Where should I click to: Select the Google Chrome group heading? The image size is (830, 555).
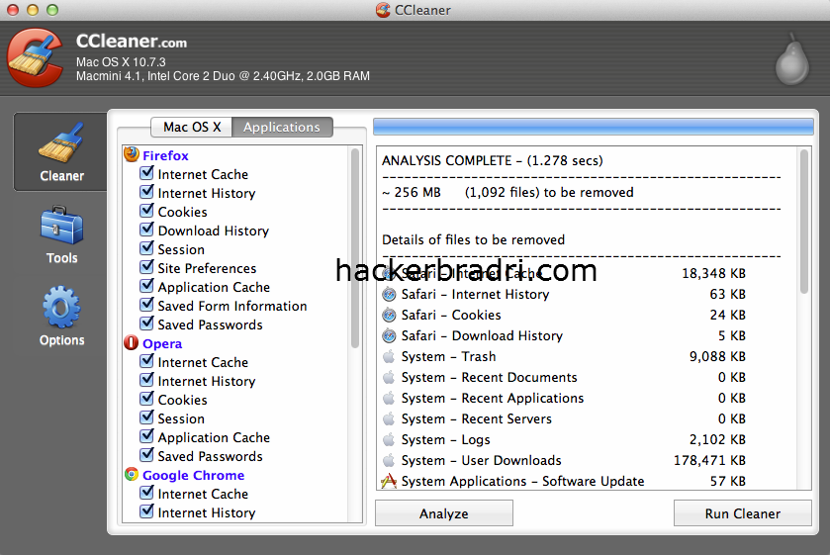[193, 475]
